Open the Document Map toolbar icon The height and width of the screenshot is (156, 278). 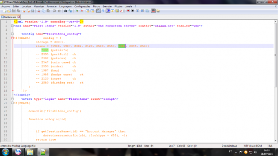pos(117,11)
